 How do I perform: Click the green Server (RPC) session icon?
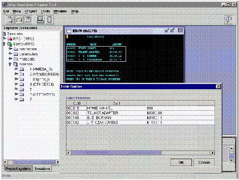click(10, 44)
